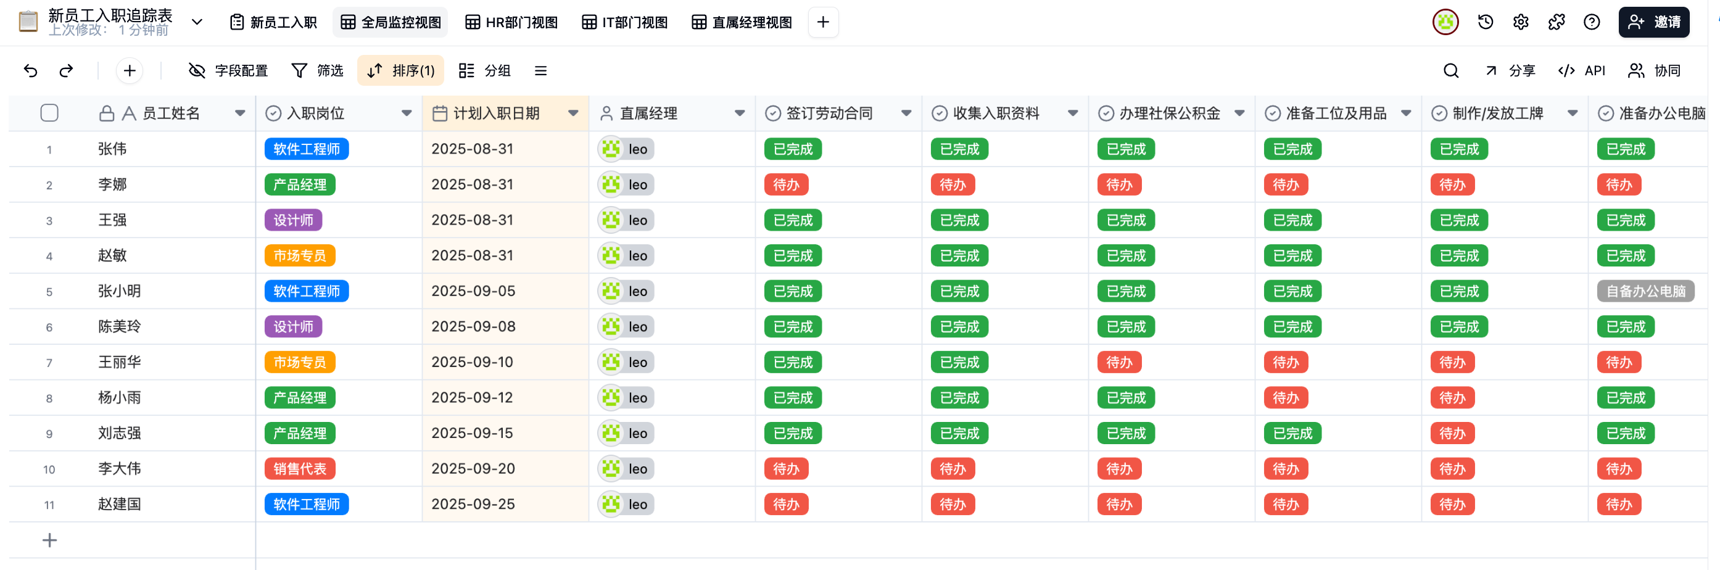Switch to the 新员工入职 tab
Image resolution: width=1720 pixels, height=570 pixels.
(x=274, y=22)
